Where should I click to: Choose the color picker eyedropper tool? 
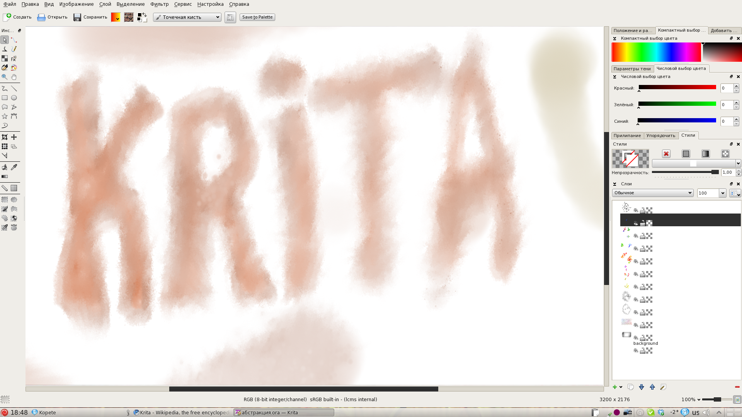[14, 167]
